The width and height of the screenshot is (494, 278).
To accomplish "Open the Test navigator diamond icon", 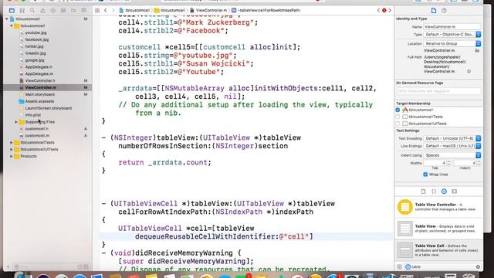I will pyautogui.click(x=52, y=10).
